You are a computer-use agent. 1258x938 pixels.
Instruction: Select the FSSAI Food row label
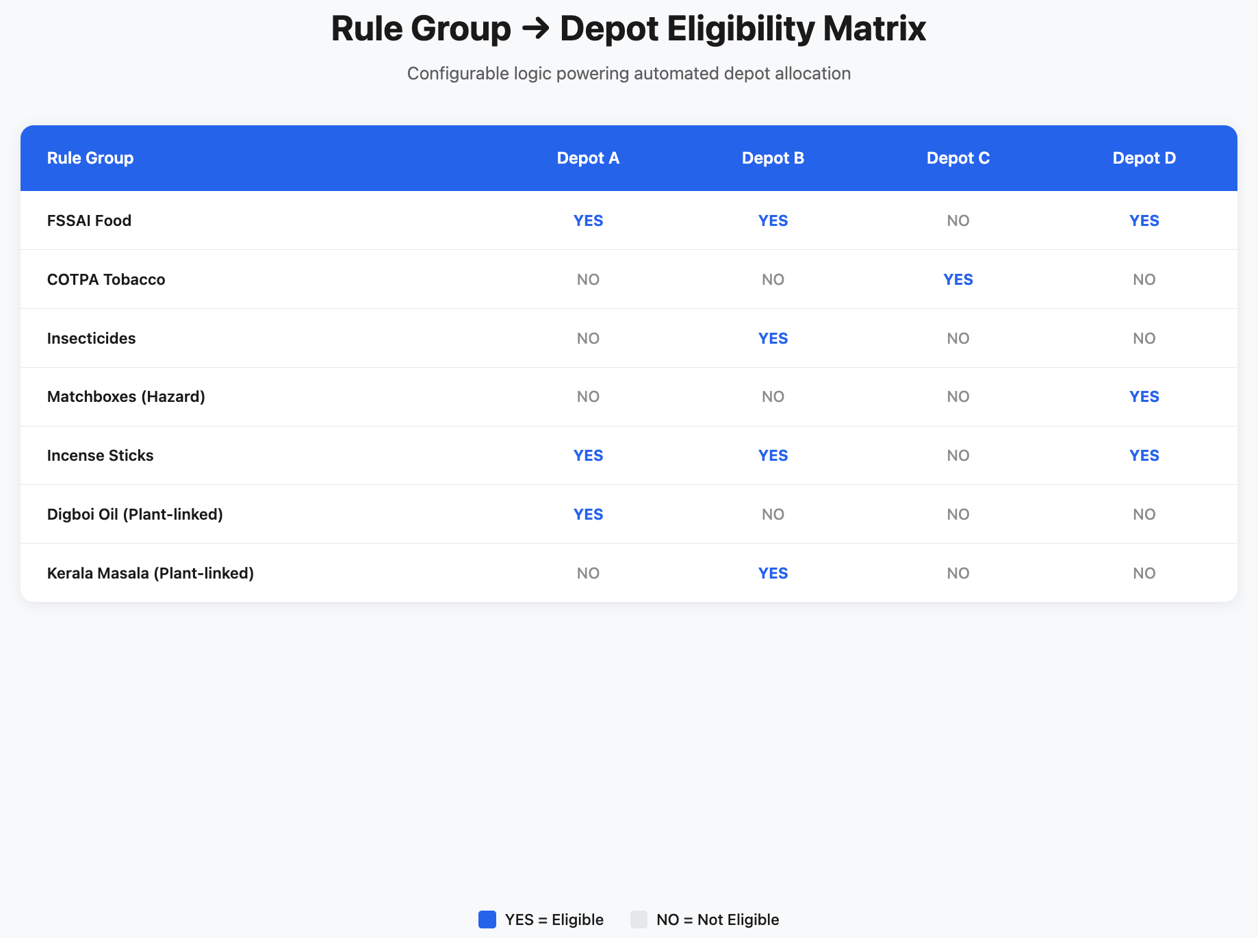point(89,220)
